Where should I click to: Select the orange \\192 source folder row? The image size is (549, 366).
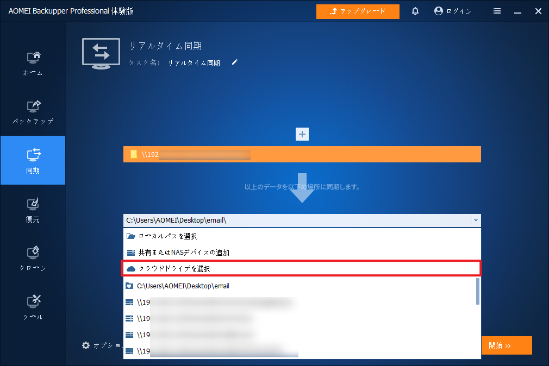click(302, 154)
